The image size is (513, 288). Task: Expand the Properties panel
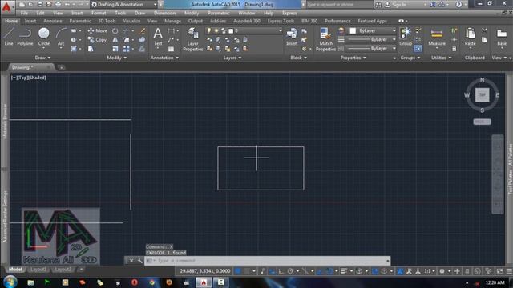pos(353,58)
